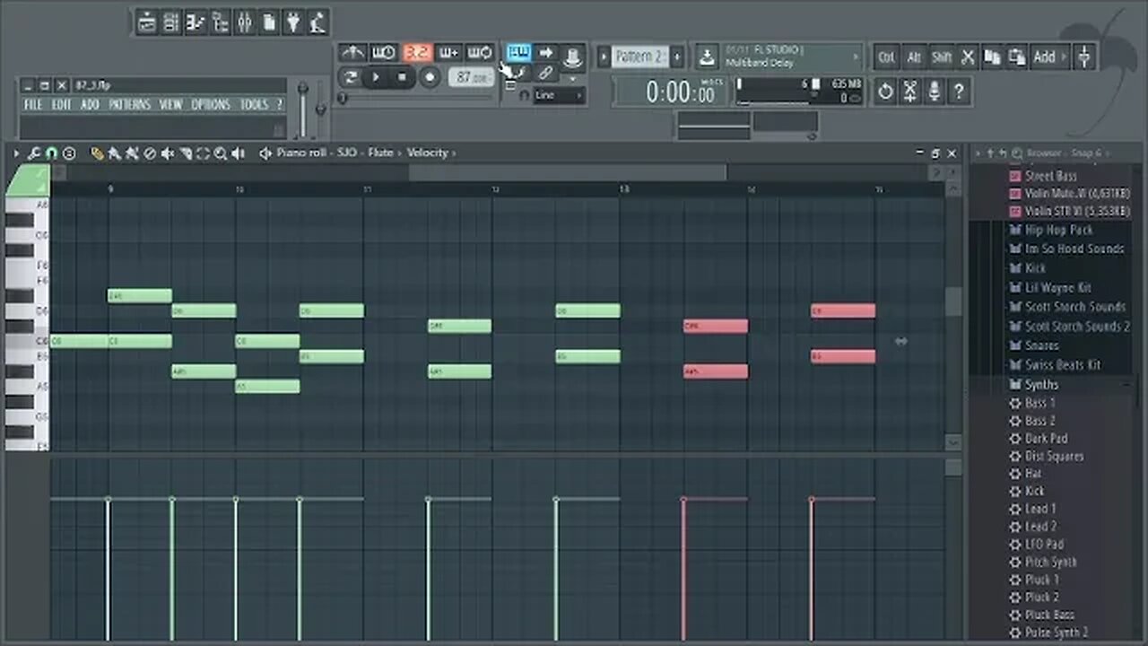
Task: Click the wrench tools icon in piano roll
Action: tap(34, 153)
